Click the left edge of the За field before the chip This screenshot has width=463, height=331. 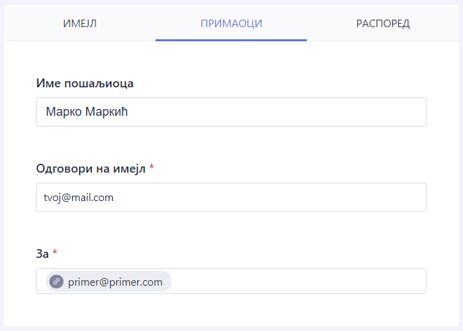coord(41,281)
